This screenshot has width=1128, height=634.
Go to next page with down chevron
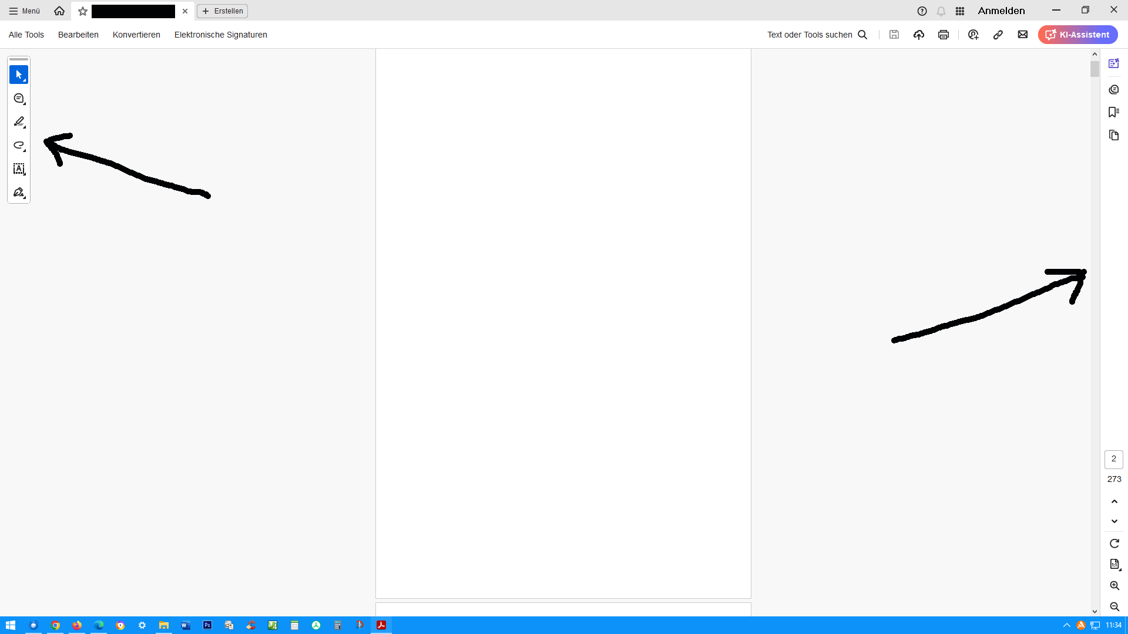[1114, 521]
